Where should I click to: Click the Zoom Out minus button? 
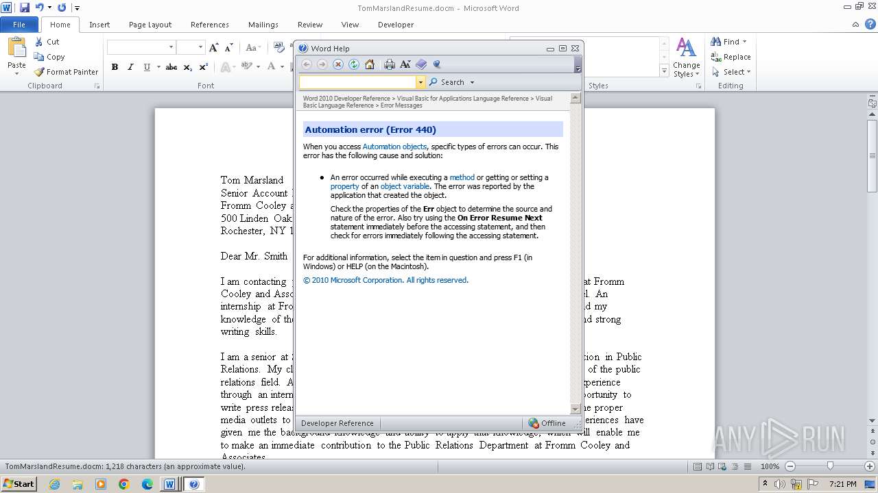(x=790, y=466)
